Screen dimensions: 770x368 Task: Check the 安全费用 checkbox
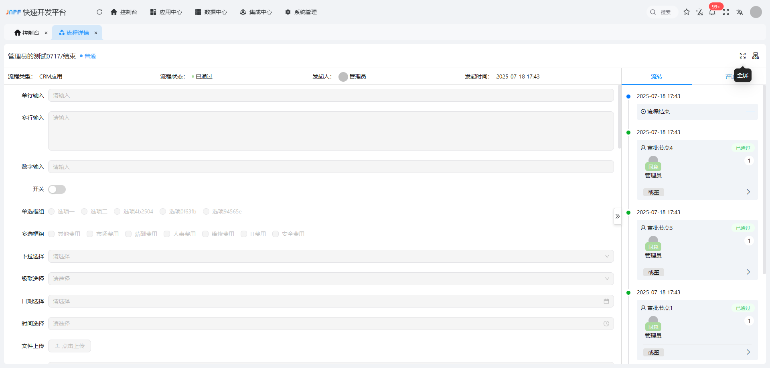[x=276, y=234]
